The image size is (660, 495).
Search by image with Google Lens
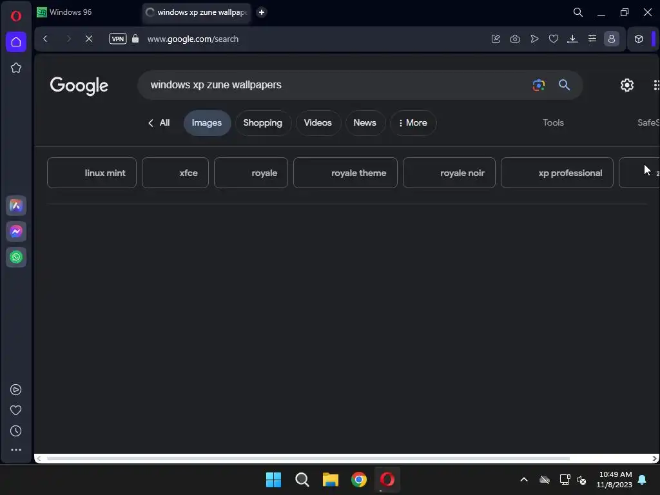(x=539, y=85)
